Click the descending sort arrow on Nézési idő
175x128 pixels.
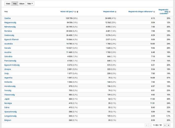coord(77,12)
